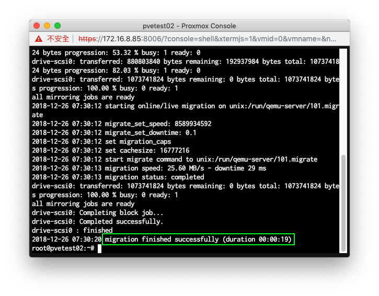Click the 不安全 security label
The image size is (379, 296).
pos(58,39)
